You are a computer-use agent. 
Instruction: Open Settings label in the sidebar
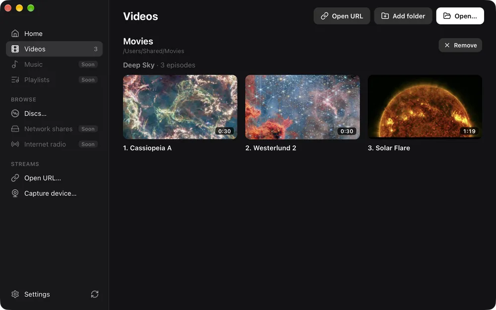37,294
